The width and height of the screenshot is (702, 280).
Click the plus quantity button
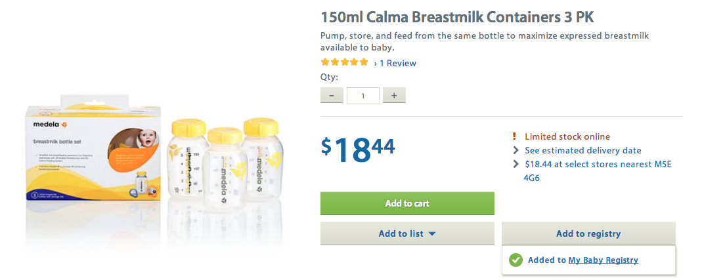[394, 96]
